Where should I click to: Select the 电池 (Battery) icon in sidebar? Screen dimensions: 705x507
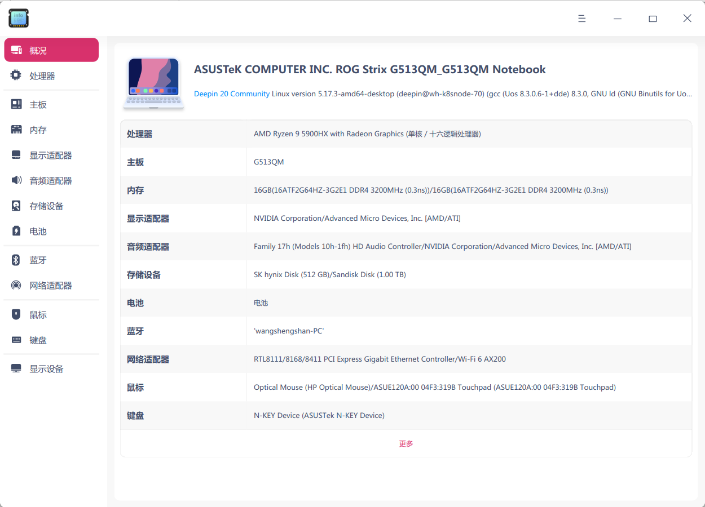click(x=15, y=230)
